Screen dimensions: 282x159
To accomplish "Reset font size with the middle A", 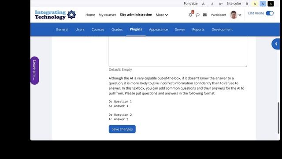I will 212,4.
